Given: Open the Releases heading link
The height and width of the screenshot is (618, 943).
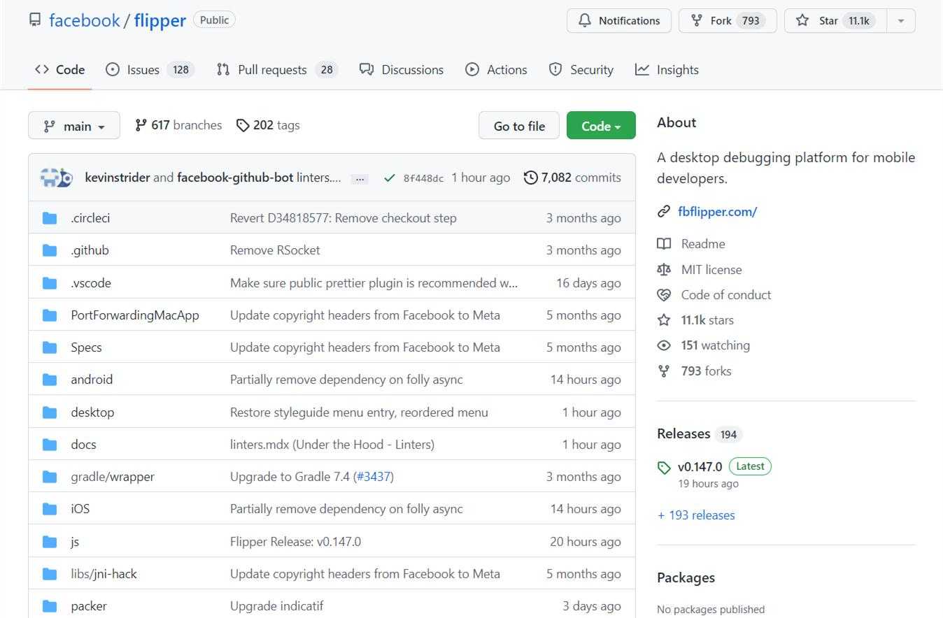Looking at the screenshot, I should tap(683, 433).
